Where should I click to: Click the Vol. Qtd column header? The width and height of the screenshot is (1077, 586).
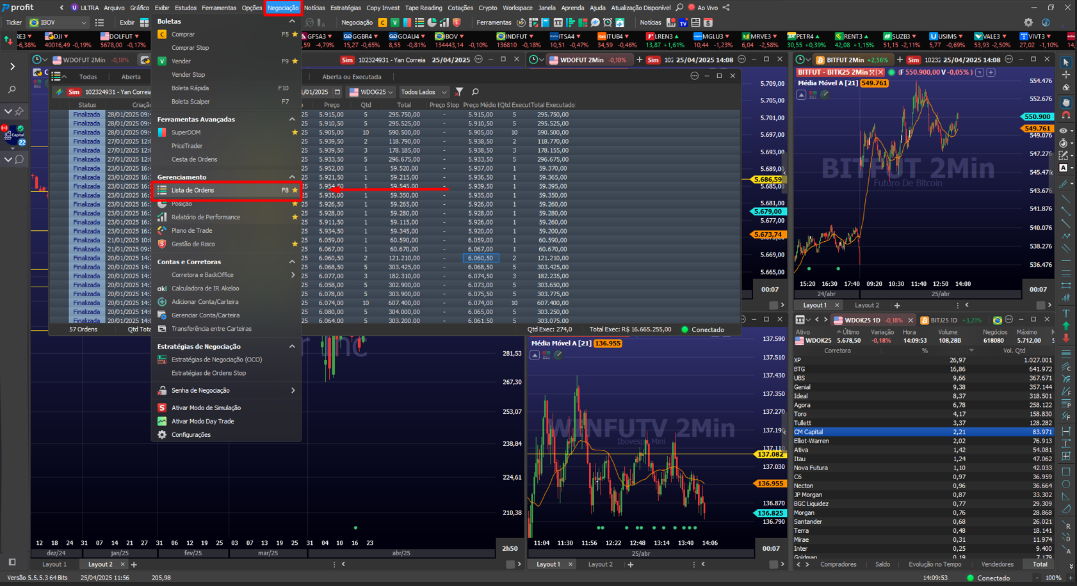1014,351
